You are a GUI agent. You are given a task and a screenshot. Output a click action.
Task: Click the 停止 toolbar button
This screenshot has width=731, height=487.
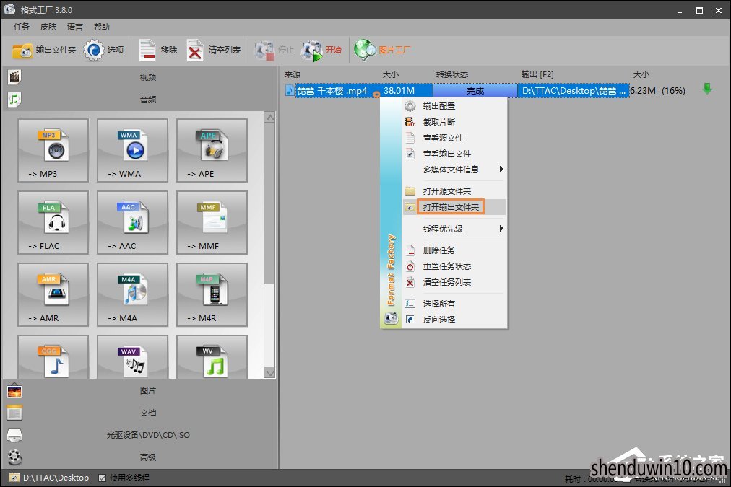pos(274,50)
